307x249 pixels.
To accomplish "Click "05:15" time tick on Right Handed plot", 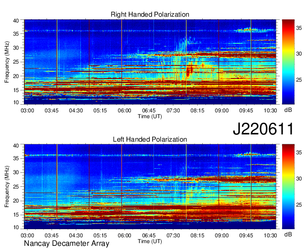I will (x=100, y=111).
